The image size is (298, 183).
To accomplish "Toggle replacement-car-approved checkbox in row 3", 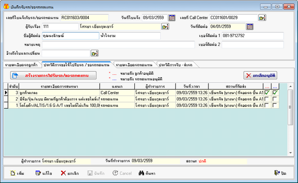I will click(x=275, y=92).
